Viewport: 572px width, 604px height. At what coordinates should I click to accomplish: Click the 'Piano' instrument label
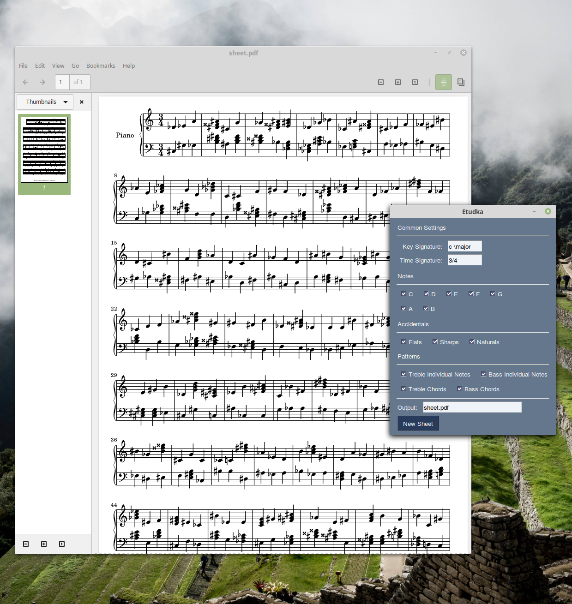(125, 135)
